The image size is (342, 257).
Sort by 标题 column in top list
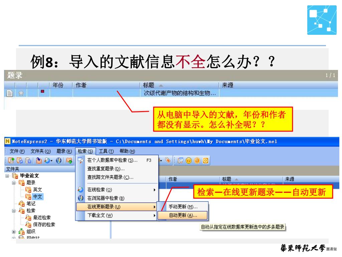[x=179, y=85]
